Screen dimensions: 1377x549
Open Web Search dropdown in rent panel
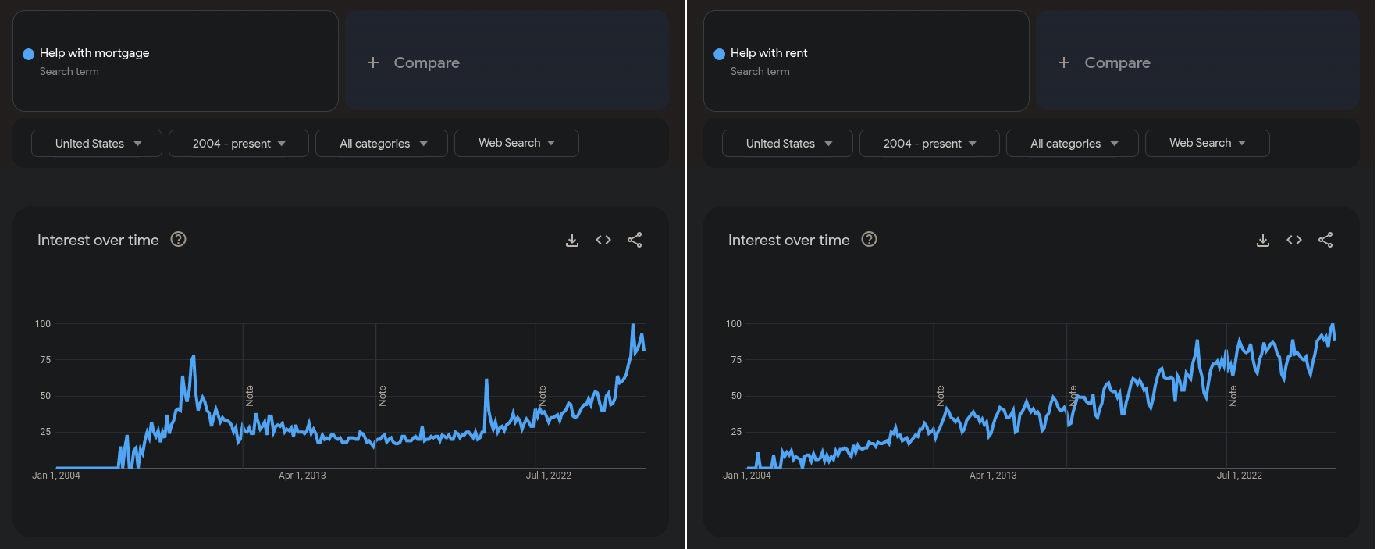pyautogui.click(x=1208, y=144)
